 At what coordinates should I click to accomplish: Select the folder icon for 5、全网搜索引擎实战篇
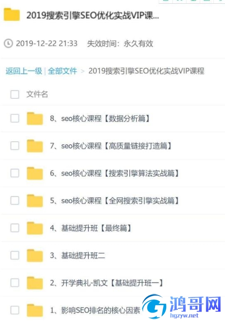pyautogui.click(x=35, y=201)
